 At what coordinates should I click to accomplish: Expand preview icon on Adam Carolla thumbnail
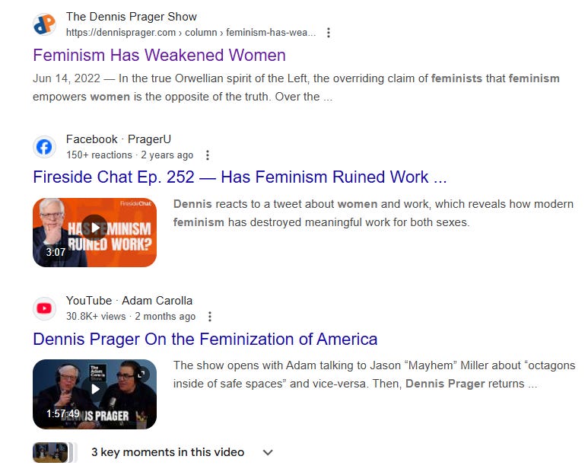tap(141, 374)
